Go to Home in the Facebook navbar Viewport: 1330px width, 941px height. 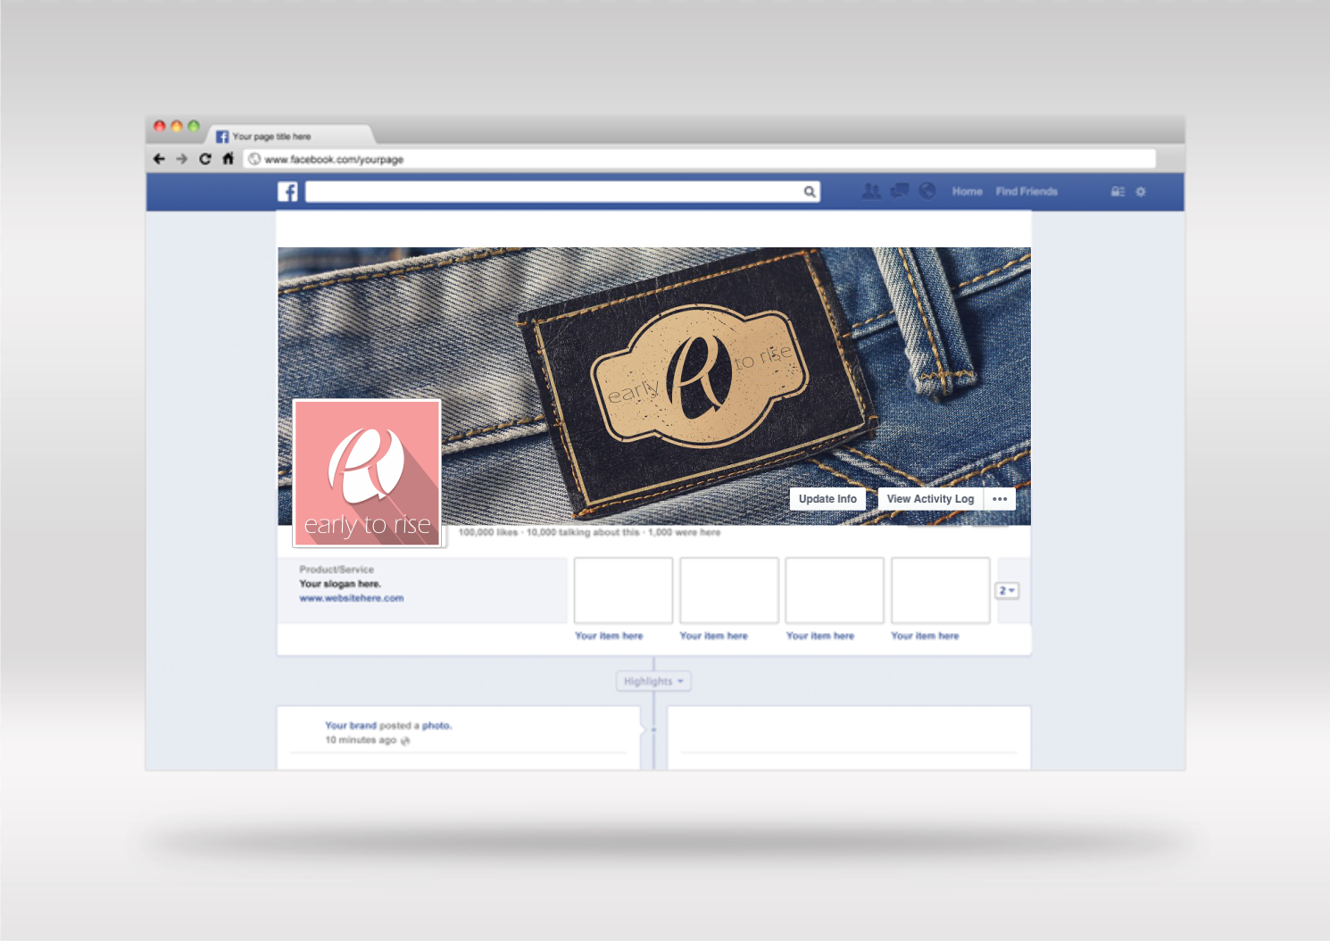967,192
